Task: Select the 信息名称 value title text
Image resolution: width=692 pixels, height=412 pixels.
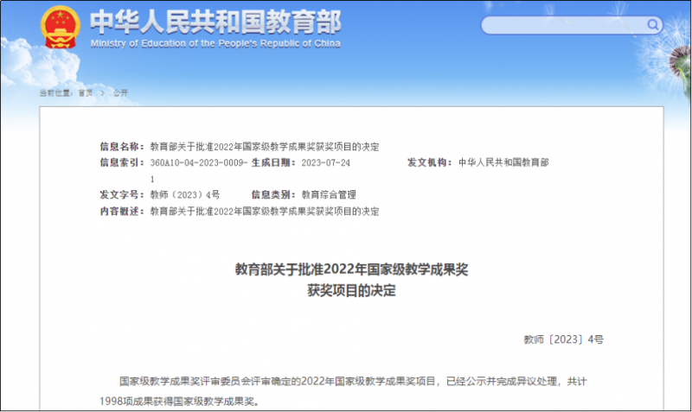Action: (x=265, y=147)
